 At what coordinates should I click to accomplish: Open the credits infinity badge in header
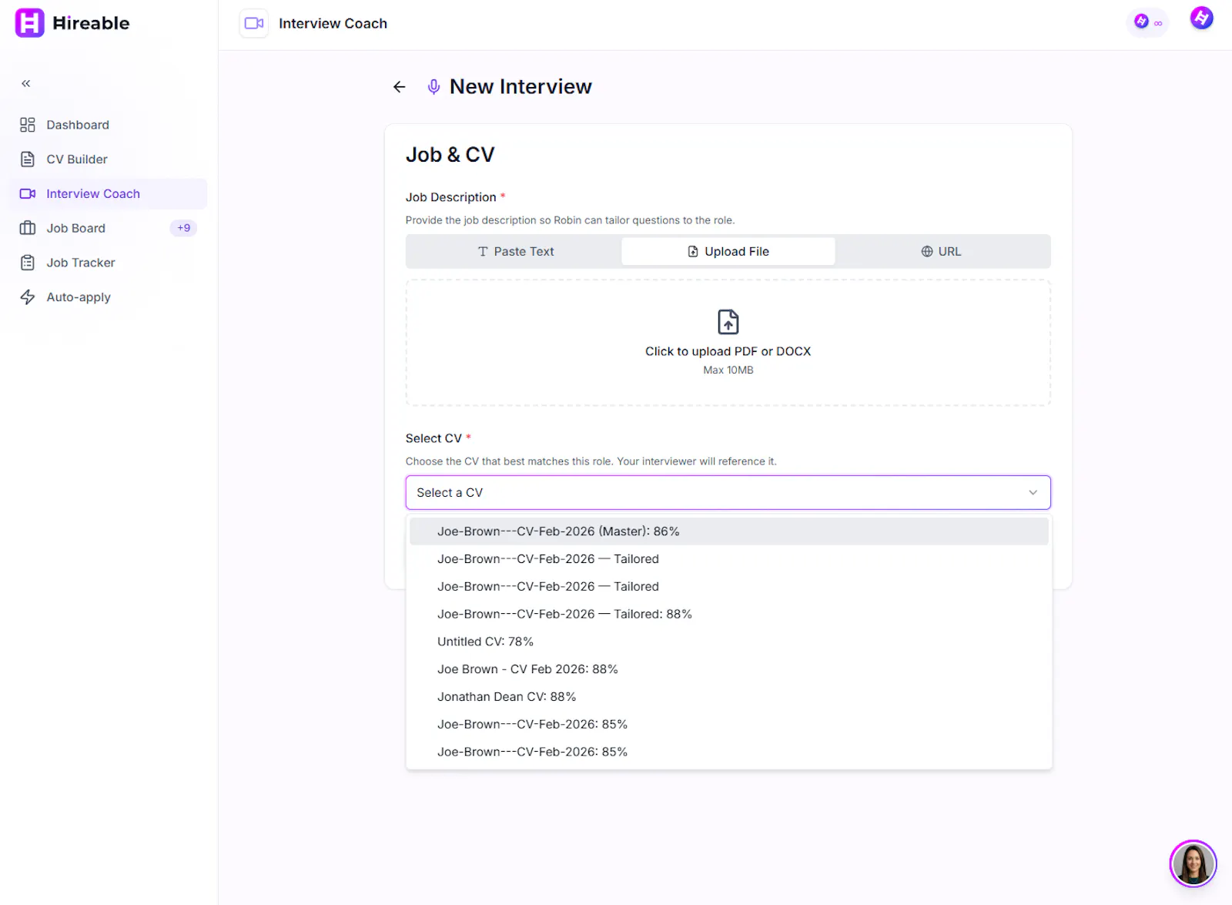[1148, 22]
